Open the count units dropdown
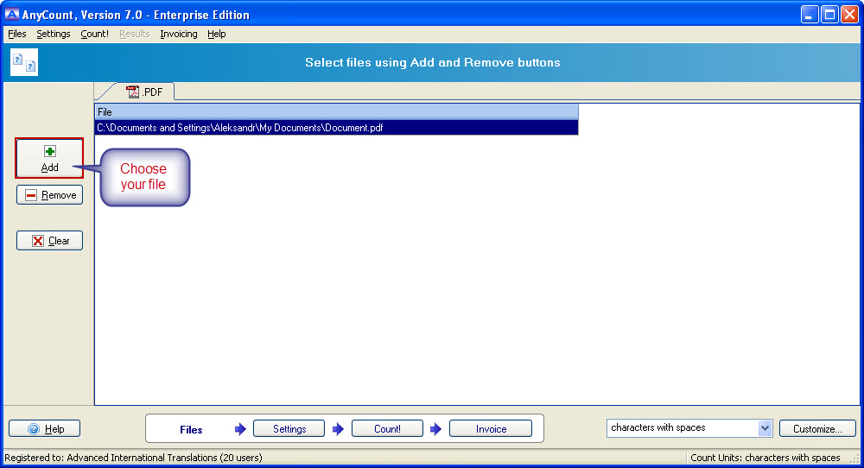Screen dimensions: 864x468 765,427
